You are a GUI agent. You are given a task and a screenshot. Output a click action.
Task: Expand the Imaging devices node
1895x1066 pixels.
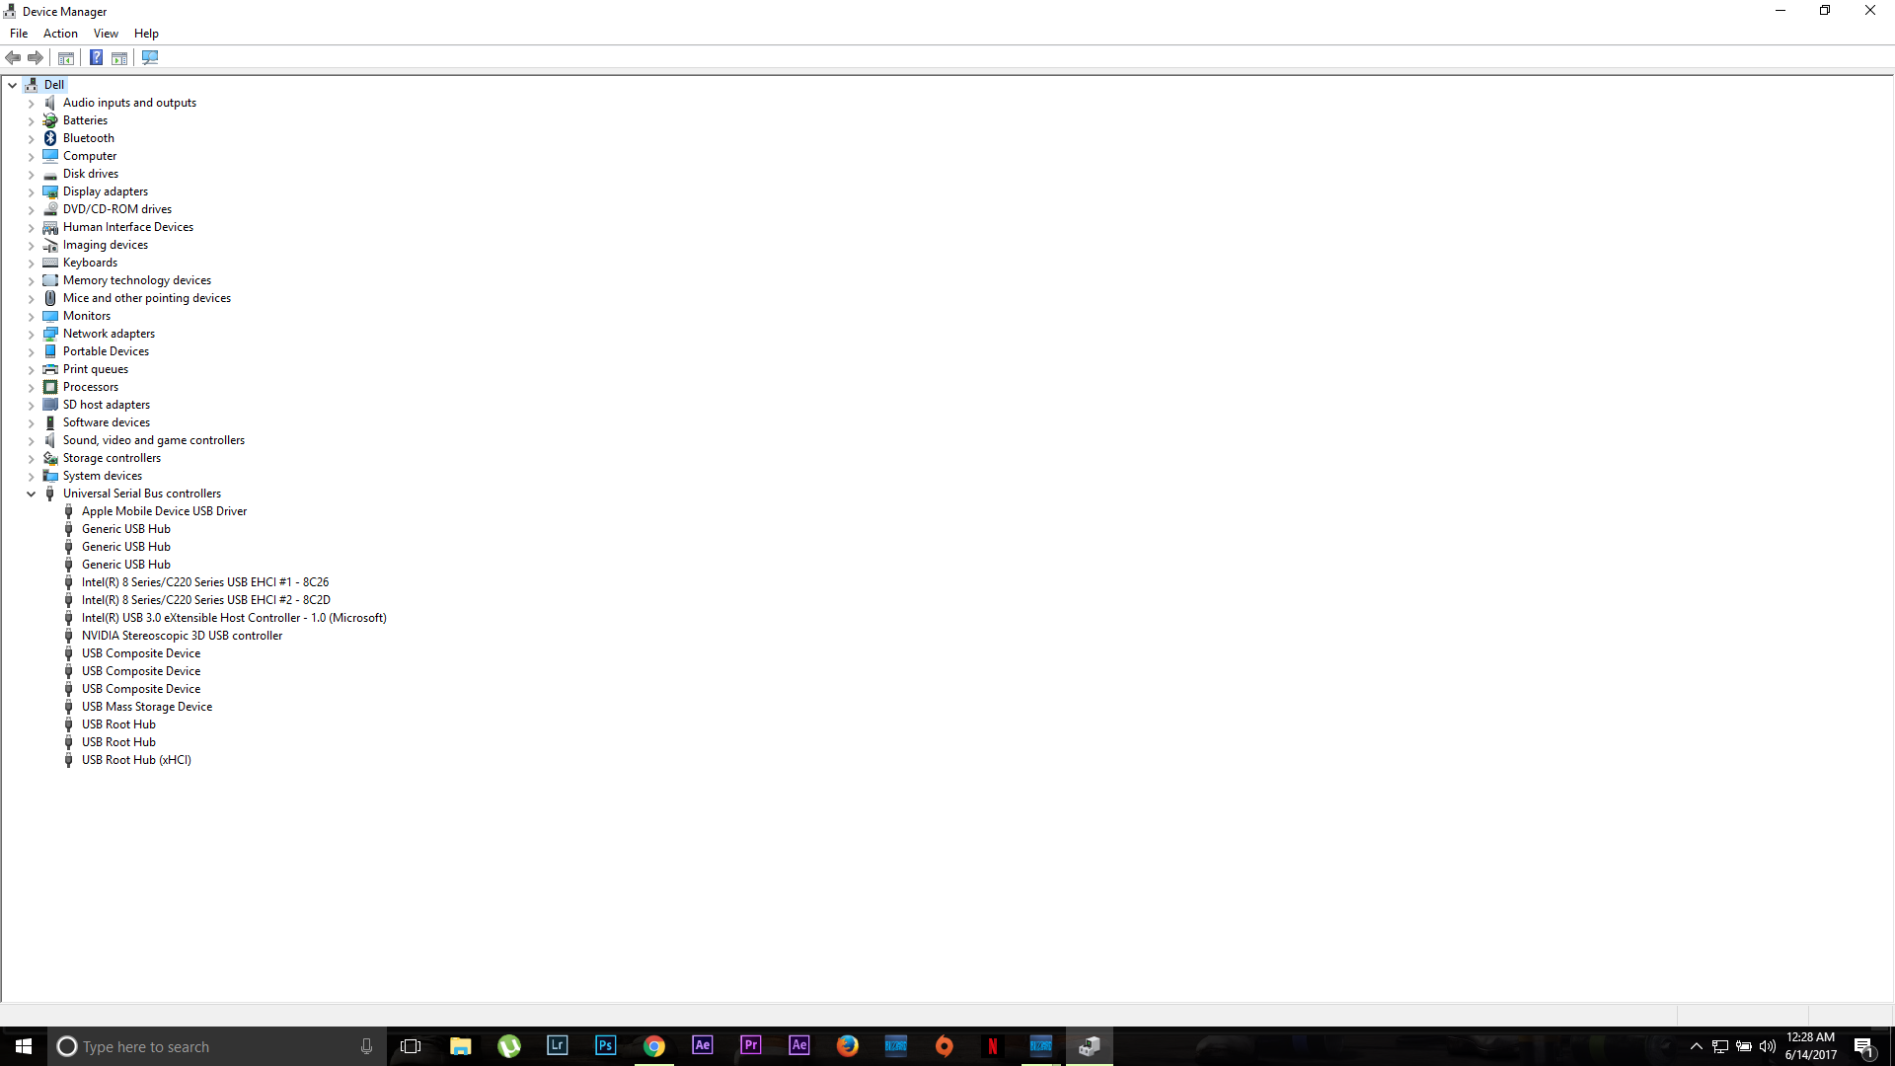31,245
